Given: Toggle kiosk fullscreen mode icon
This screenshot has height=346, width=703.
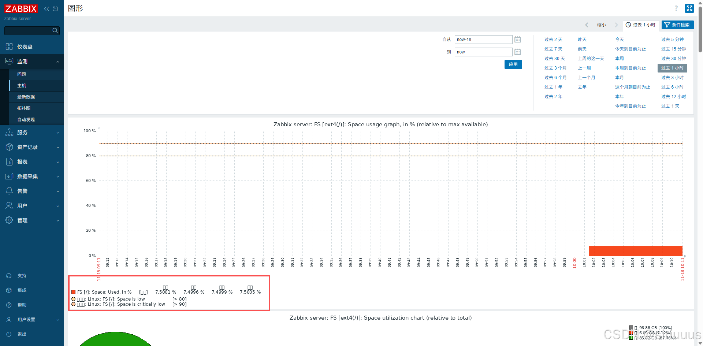Looking at the screenshot, I should click(689, 8).
